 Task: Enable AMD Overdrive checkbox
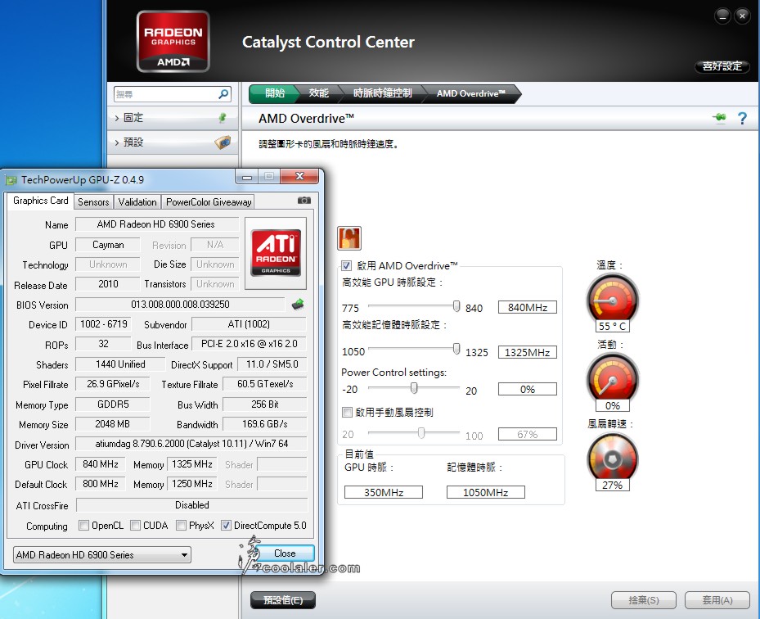[x=346, y=265]
